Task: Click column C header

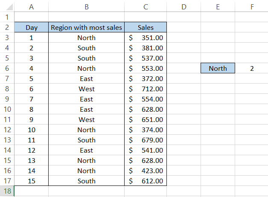Action: [146, 7]
